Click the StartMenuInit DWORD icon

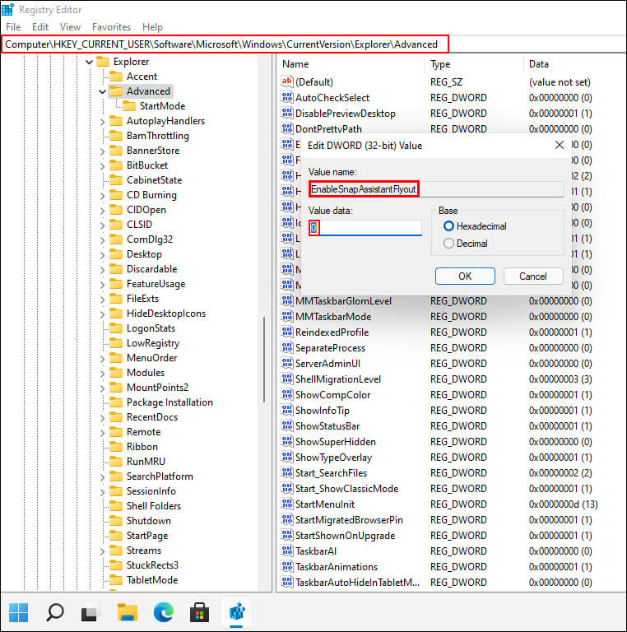(287, 504)
